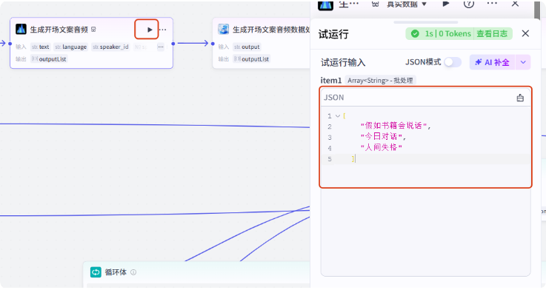Click the green success checkmark status badge

coord(415,34)
